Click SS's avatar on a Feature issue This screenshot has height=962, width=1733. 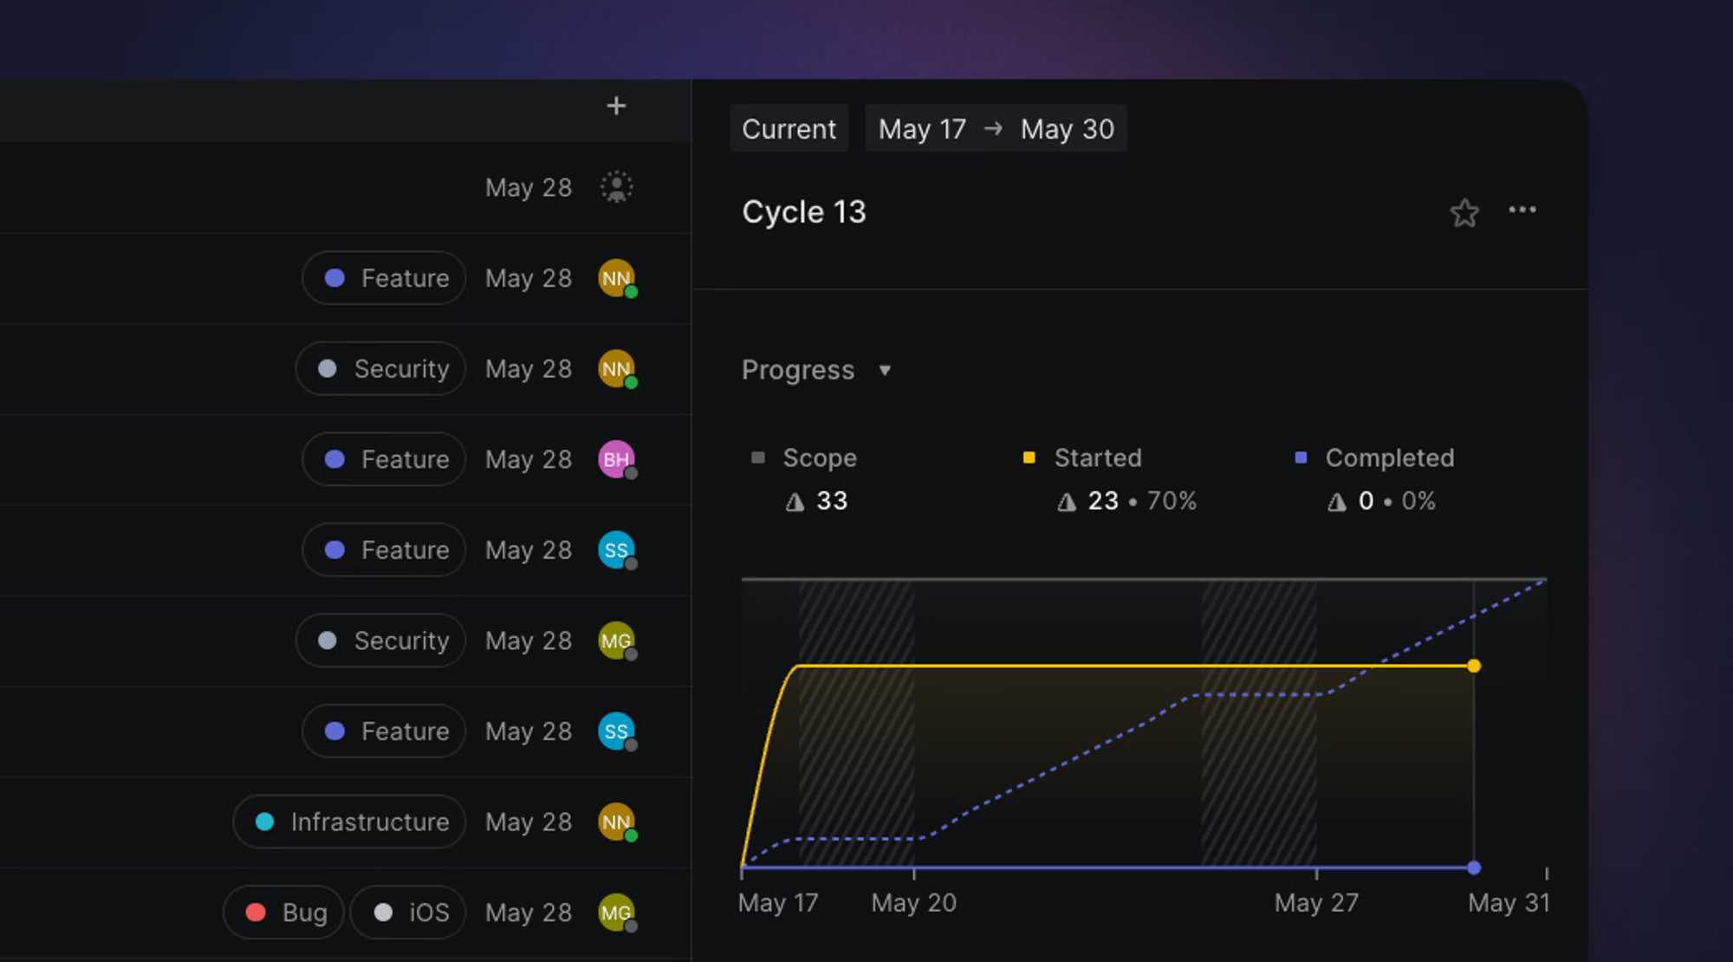point(616,549)
